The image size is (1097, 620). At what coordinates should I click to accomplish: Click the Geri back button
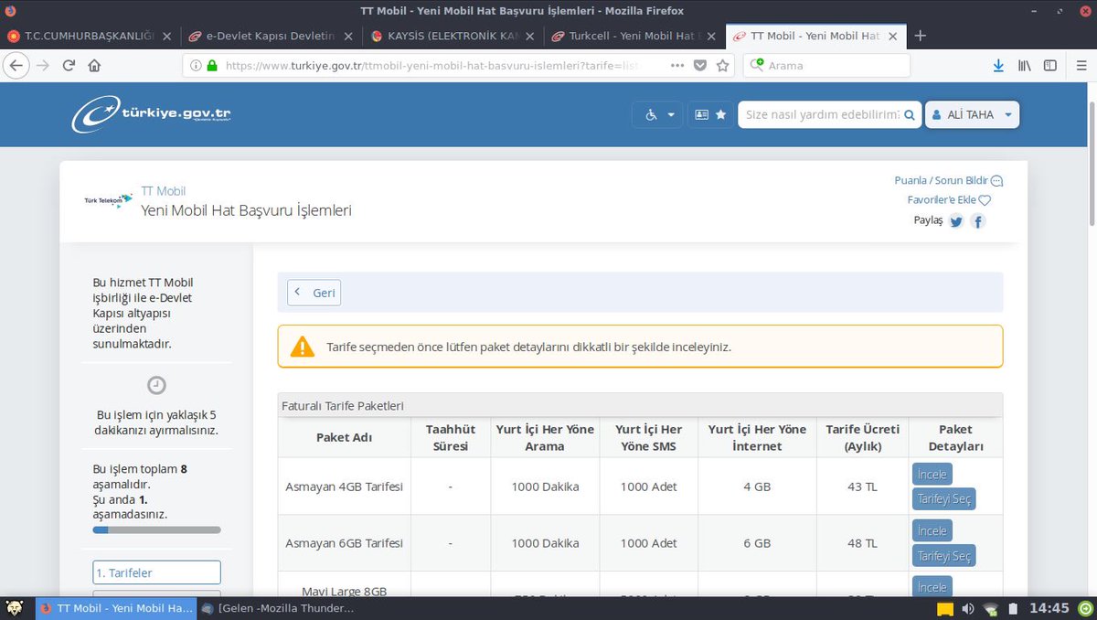point(314,293)
